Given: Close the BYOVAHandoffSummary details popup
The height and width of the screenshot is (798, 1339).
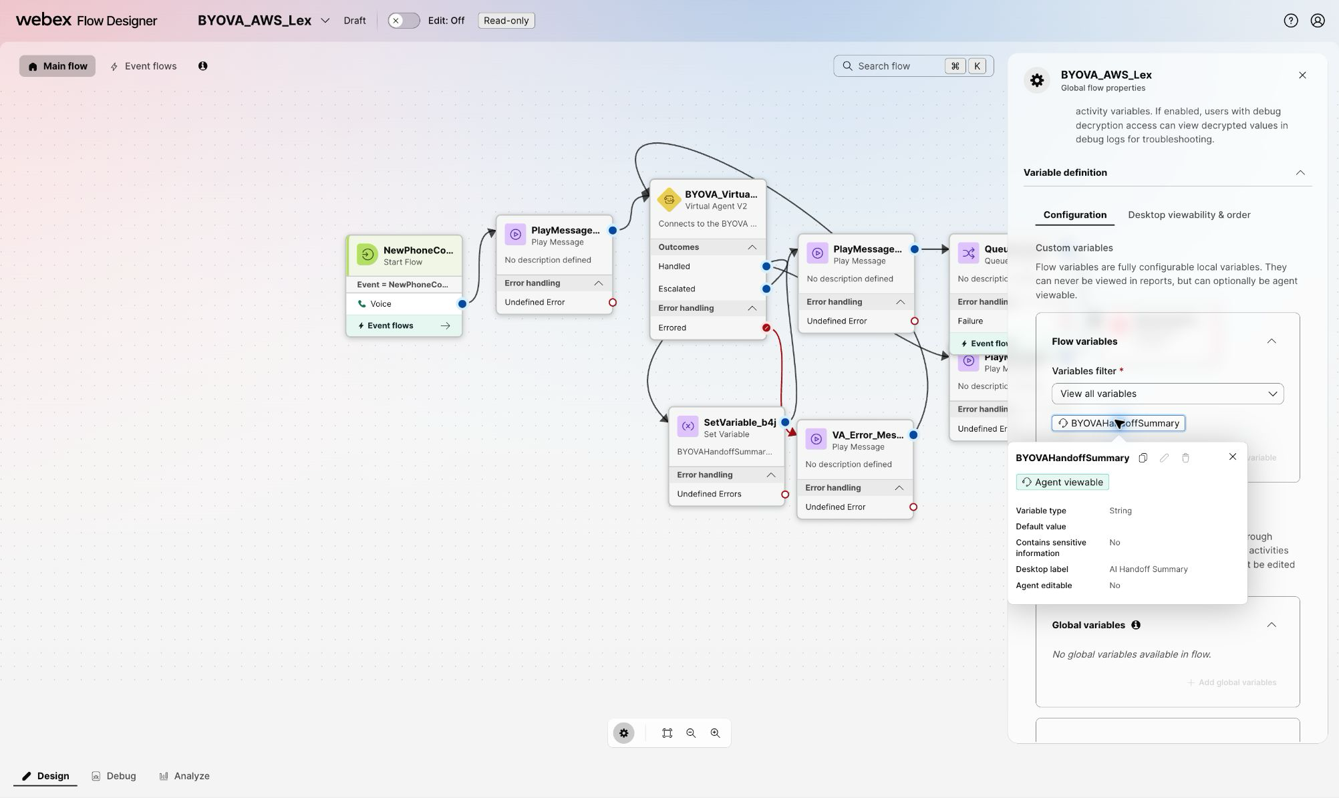Looking at the screenshot, I should [x=1233, y=456].
